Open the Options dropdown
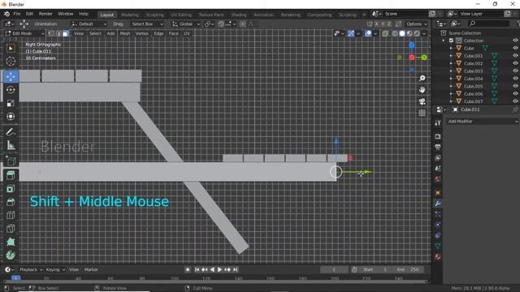Image resolution: width=520 pixels, height=292 pixels. click(x=417, y=24)
